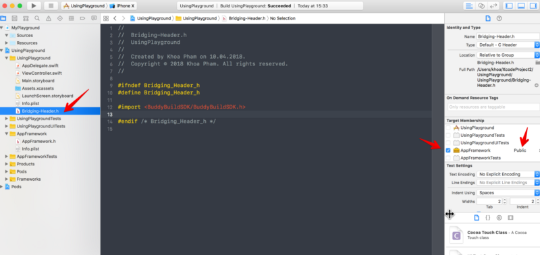Open the related items grid menu
This screenshot has height=255, width=540.
[x=106, y=19]
